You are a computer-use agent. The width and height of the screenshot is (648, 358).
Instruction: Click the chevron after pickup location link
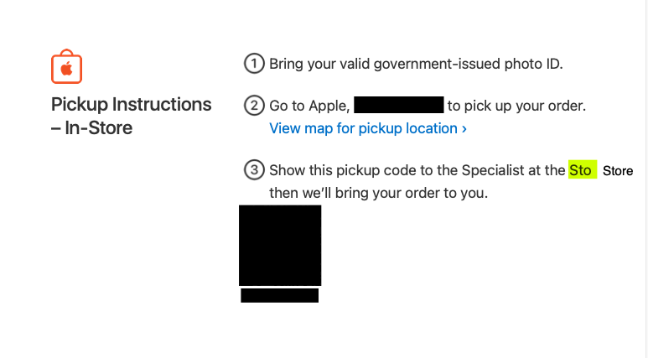coord(464,129)
